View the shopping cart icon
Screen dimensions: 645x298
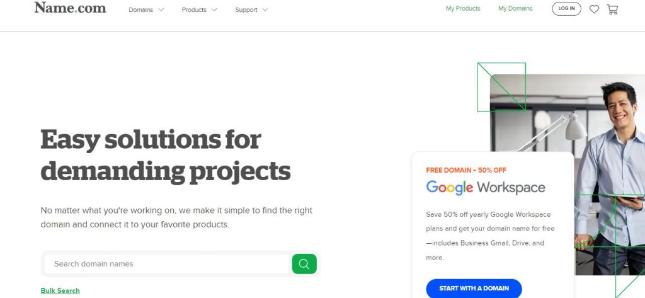click(612, 9)
